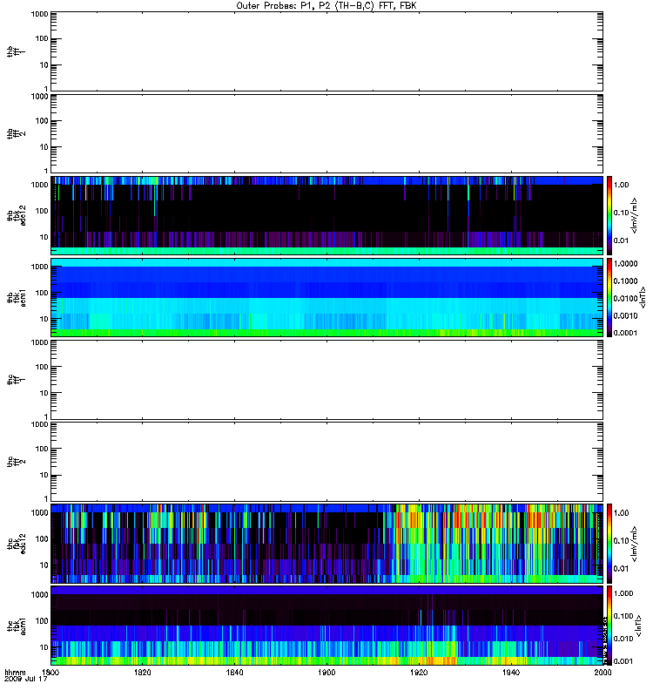Click the thc fff 1 panel label
This screenshot has width=653, height=697.
point(16,380)
